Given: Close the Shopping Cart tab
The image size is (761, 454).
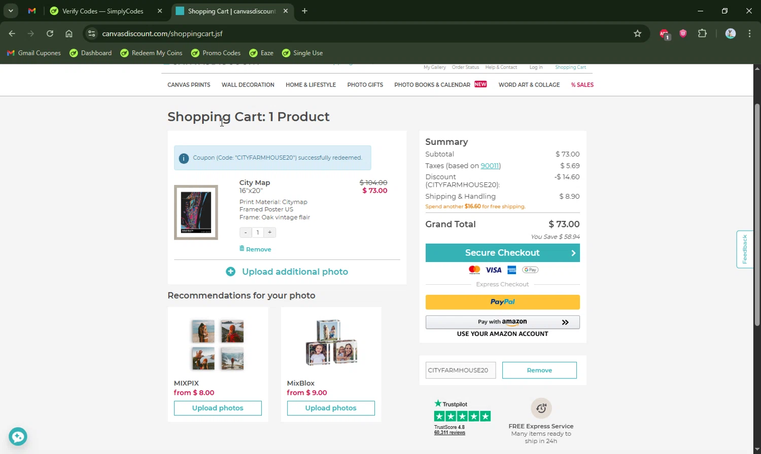Looking at the screenshot, I should click(x=286, y=11).
